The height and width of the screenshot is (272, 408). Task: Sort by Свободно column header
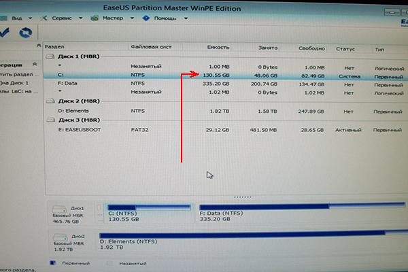point(311,48)
